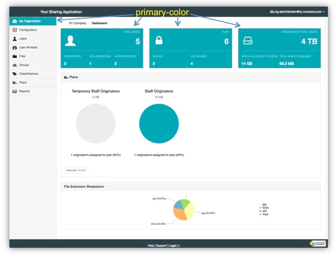Click the Collaborators label on users card
The image size is (335, 254).
[x=100, y=56]
